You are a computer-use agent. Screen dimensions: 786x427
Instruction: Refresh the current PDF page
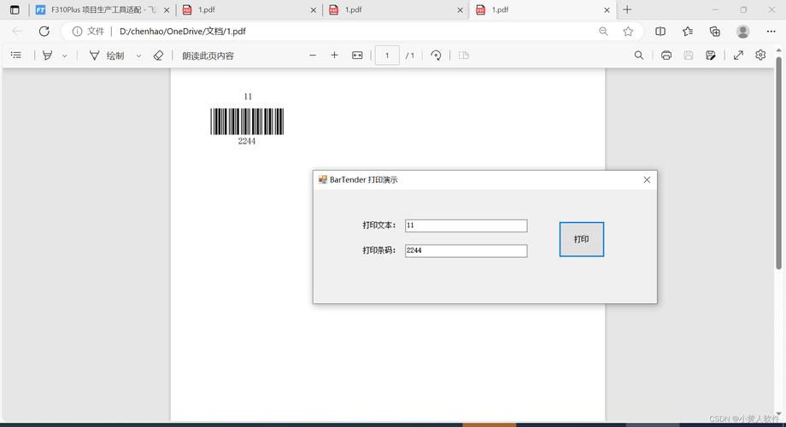click(44, 31)
